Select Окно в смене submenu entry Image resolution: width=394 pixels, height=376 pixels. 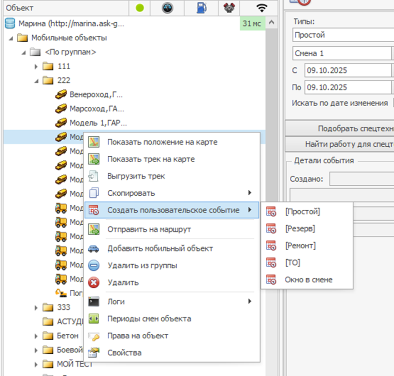[308, 280]
